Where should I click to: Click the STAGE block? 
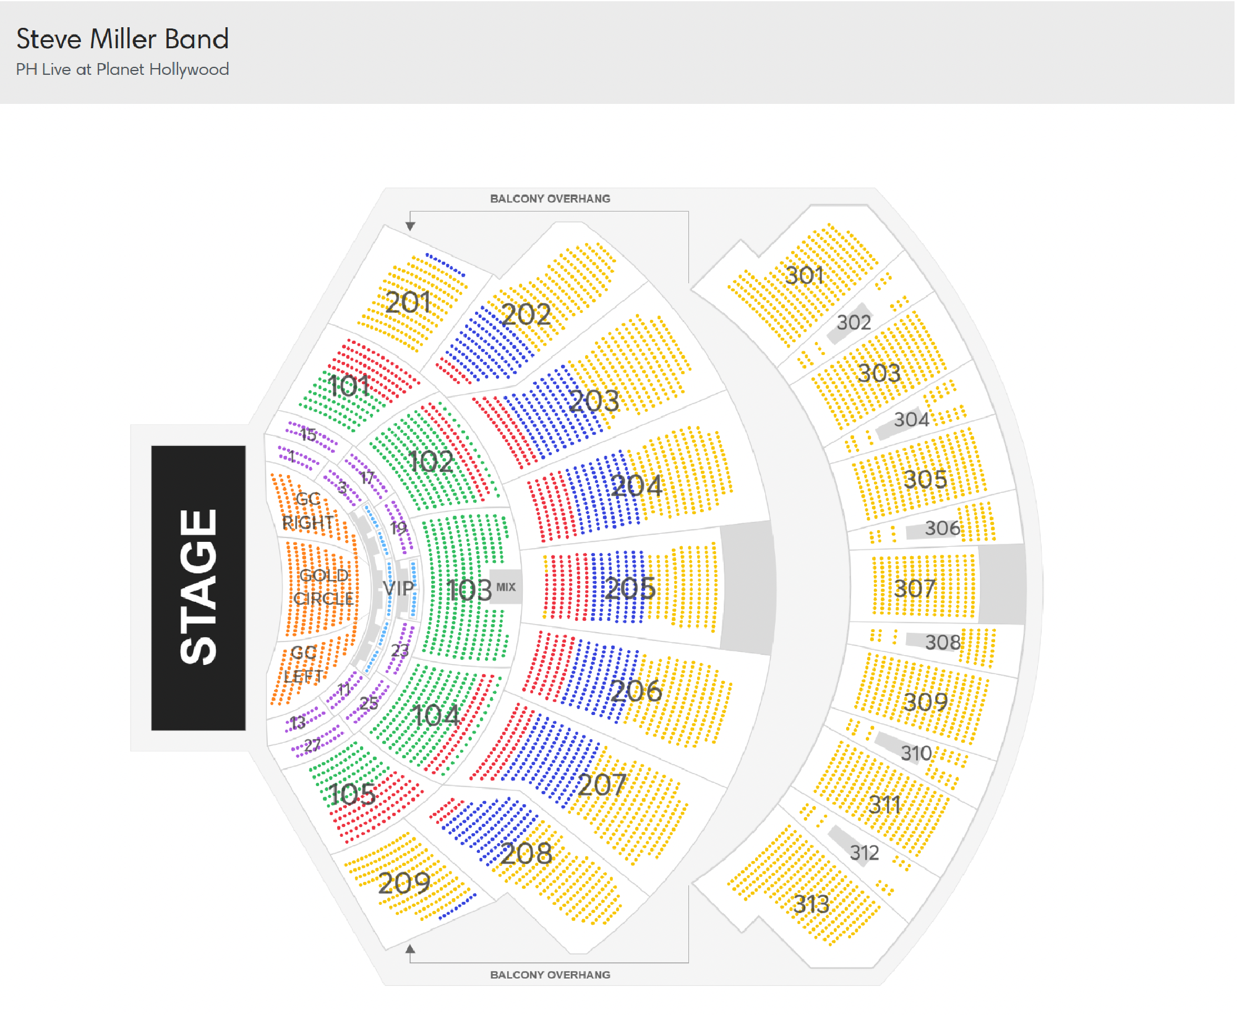(199, 588)
